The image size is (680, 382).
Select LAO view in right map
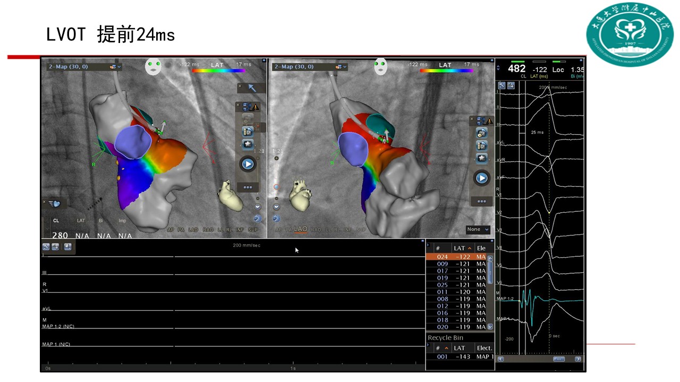(x=301, y=229)
